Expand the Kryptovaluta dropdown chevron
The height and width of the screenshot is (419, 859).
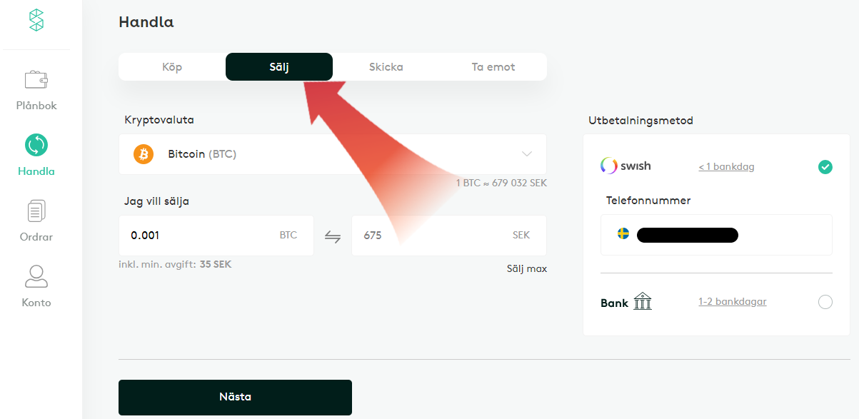pyautogui.click(x=527, y=154)
